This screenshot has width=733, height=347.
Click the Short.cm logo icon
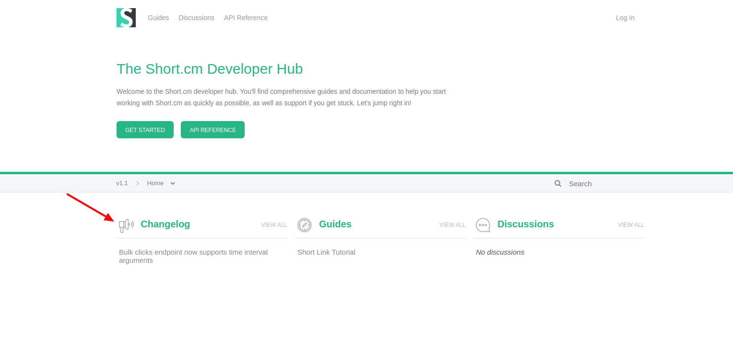[126, 18]
